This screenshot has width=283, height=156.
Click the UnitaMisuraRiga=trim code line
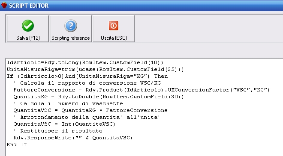click(x=95, y=70)
